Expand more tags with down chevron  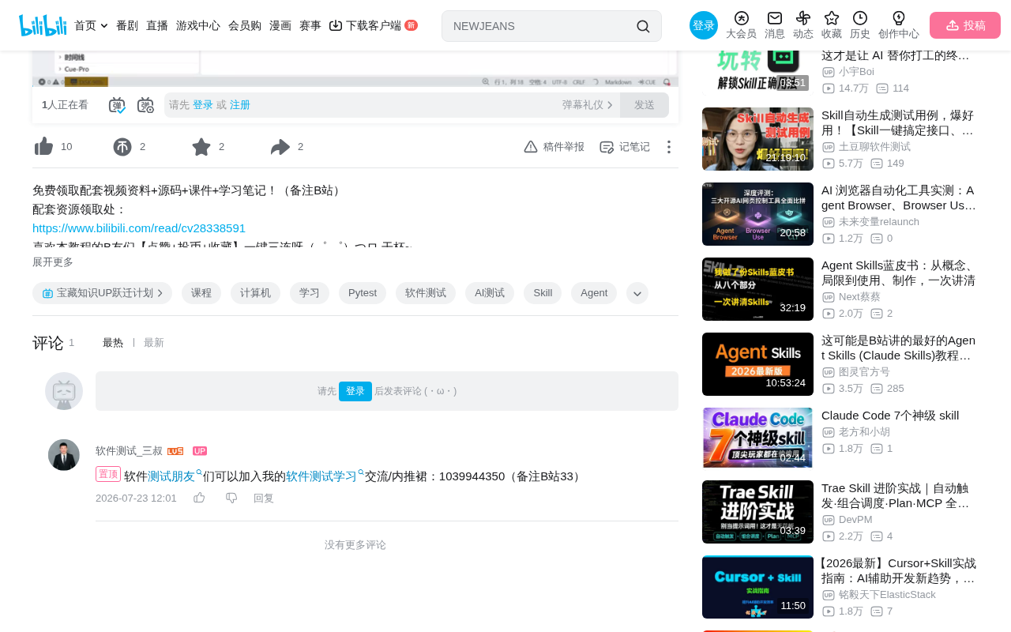coord(637,293)
